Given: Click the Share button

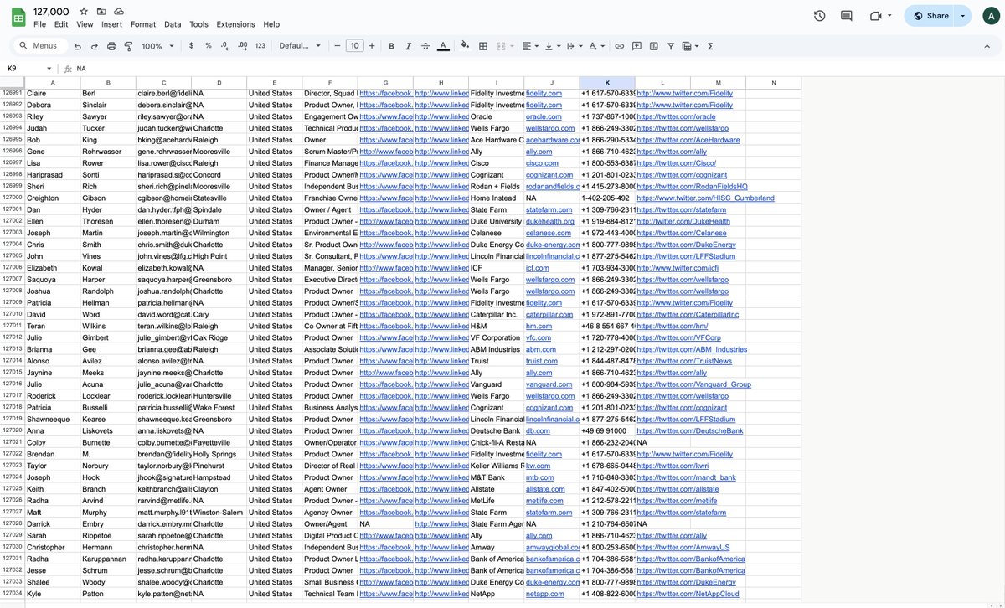Looking at the screenshot, I should (930, 16).
